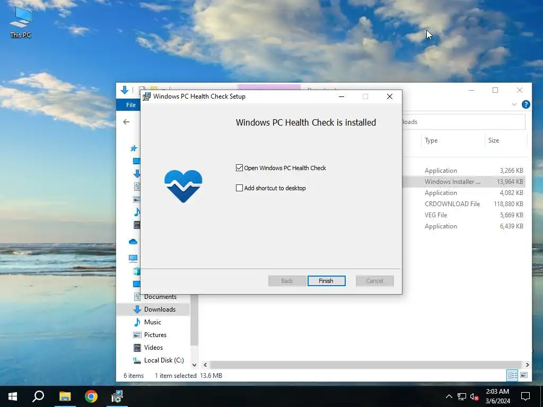
Task: Open the Windows Start menu
Action: 13,396
